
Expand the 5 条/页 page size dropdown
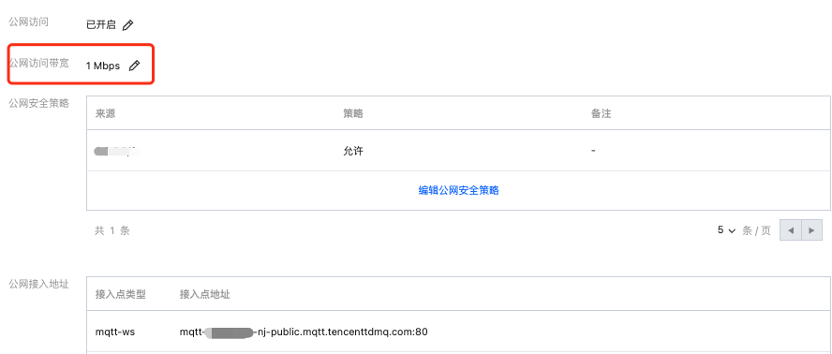(x=726, y=230)
